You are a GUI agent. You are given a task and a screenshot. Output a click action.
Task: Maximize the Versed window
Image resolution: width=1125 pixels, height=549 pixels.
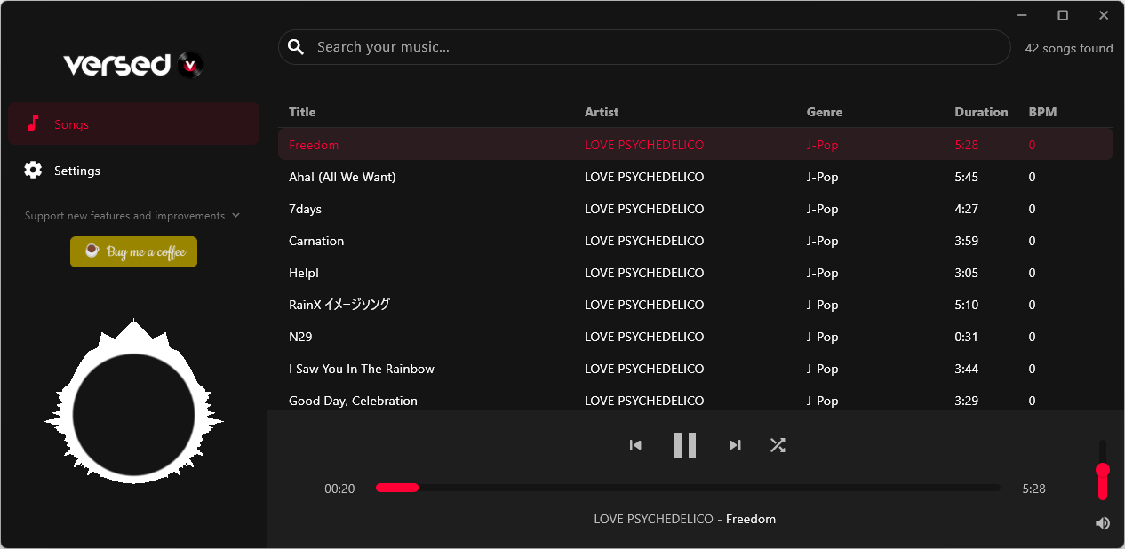click(x=1063, y=15)
